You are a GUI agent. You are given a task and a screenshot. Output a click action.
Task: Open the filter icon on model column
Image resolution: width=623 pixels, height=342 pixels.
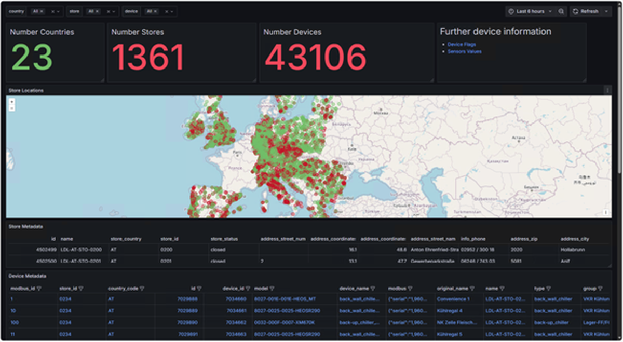point(271,288)
